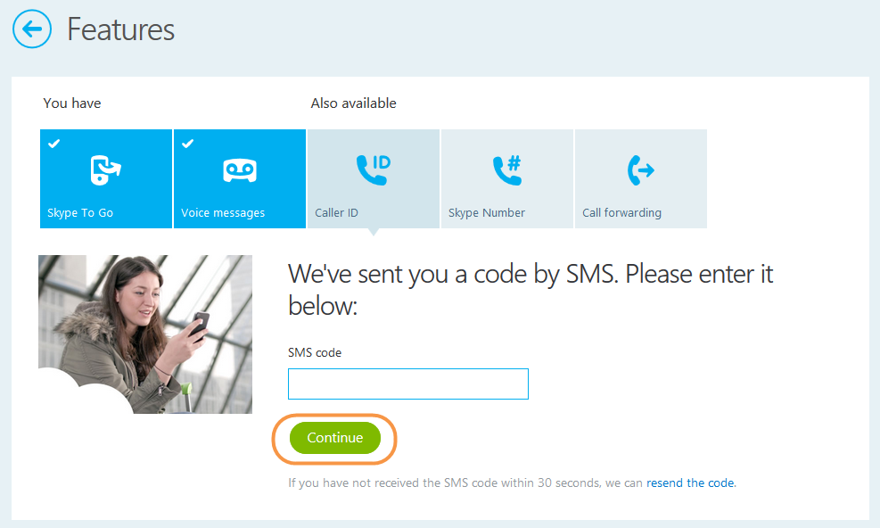Go back using the circled arrow icon
Image resolution: width=880 pixels, height=528 pixels.
(32, 29)
